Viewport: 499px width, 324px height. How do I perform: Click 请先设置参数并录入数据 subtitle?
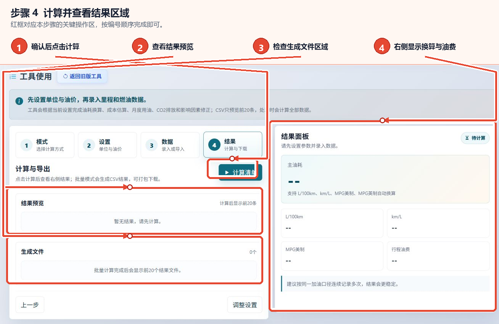[310, 146]
